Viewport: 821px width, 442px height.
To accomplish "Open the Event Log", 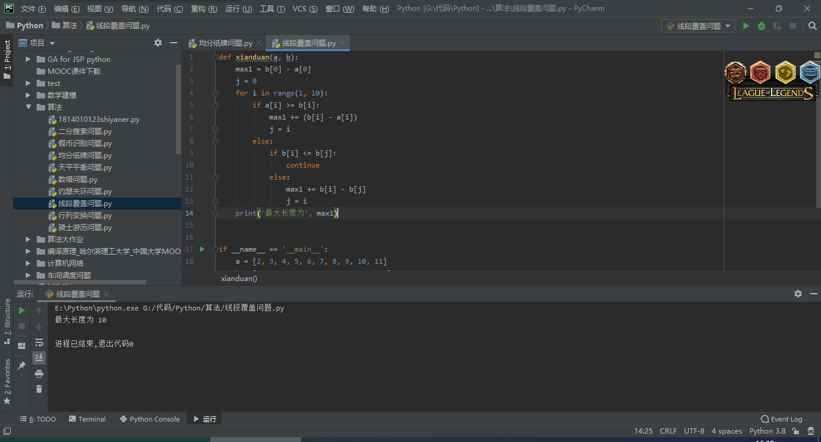I will pyautogui.click(x=781, y=419).
